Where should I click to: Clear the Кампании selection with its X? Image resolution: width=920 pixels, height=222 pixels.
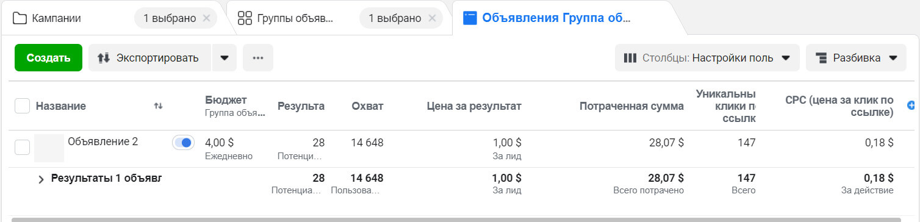pyautogui.click(x=206, y=18)
